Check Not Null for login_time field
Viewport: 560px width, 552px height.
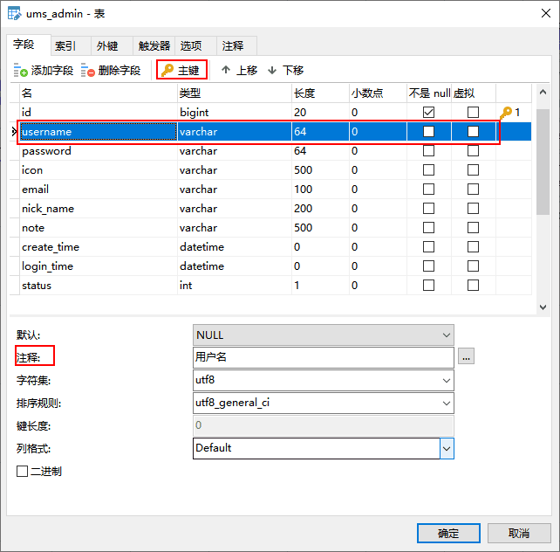click(428, 266)
